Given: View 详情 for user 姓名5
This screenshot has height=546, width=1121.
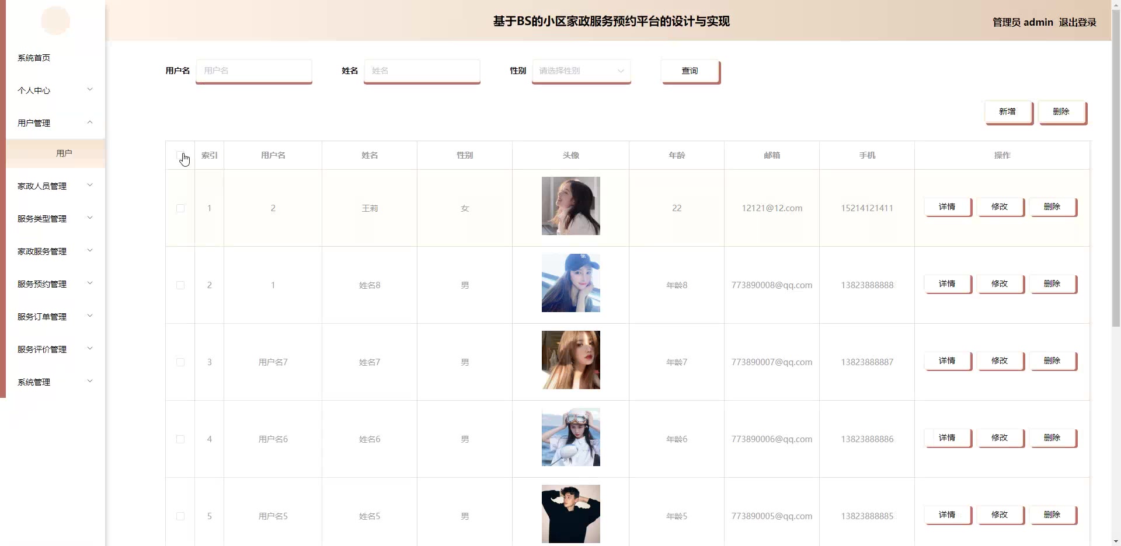Looking at the screenshot, I should [948, 515].
